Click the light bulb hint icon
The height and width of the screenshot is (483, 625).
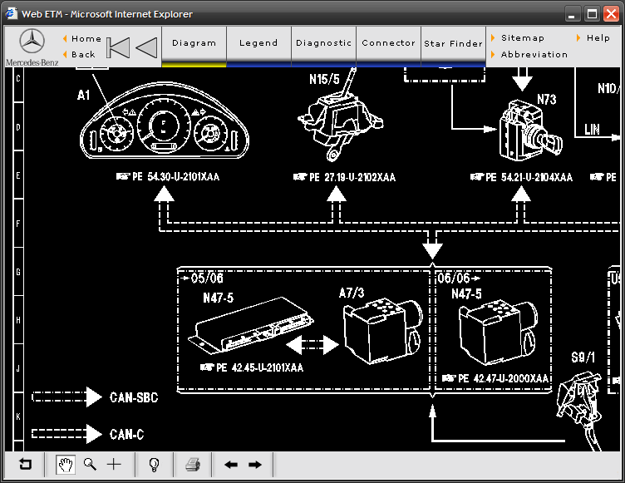point(154,465)
